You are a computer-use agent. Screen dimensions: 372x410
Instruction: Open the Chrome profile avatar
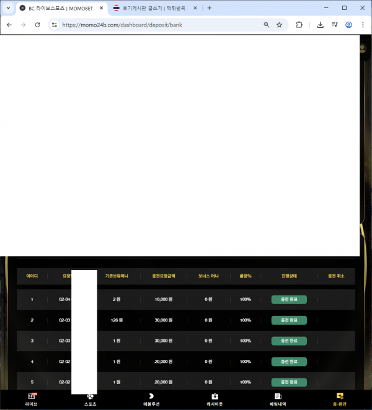(x=348, y=25)
